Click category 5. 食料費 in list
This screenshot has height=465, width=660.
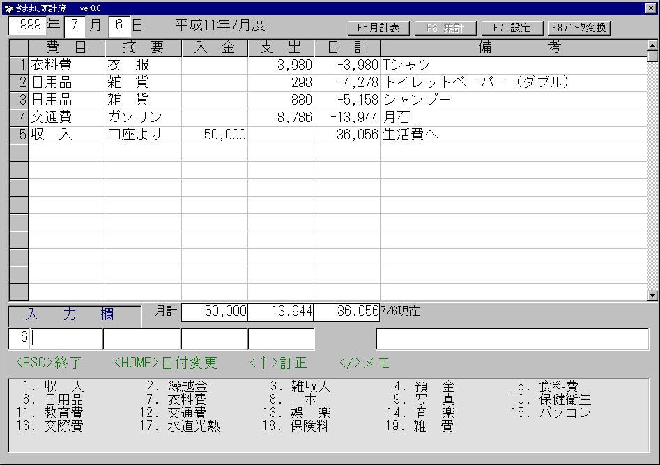548,386
